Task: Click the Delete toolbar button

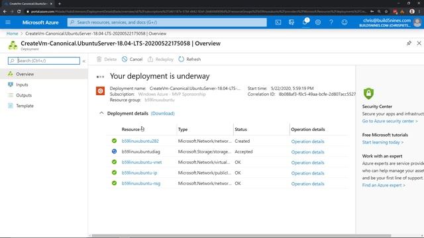Action: [x=107, y=59]
